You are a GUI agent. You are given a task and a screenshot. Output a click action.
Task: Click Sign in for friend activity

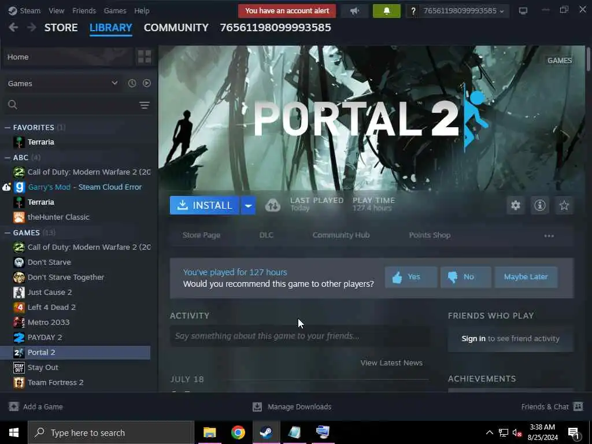[473, 339]
